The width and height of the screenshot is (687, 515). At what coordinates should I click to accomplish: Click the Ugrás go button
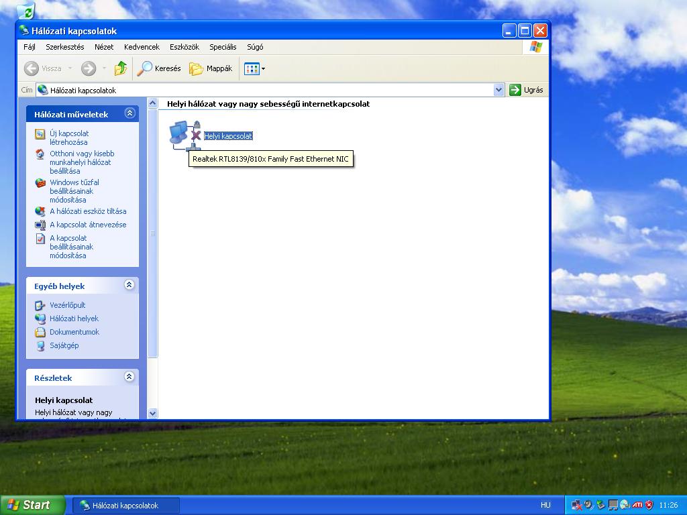point(526,90)
